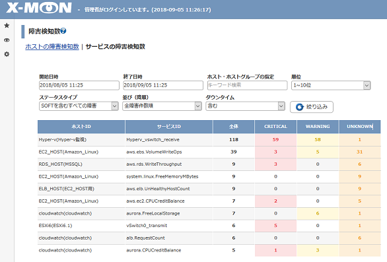Screen dimensions: 387x262
Task: Click the Hyperv_vswitch_receive service row
Action: 209,140
